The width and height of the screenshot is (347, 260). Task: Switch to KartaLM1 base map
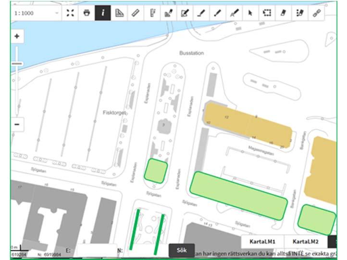coord(262,241)
